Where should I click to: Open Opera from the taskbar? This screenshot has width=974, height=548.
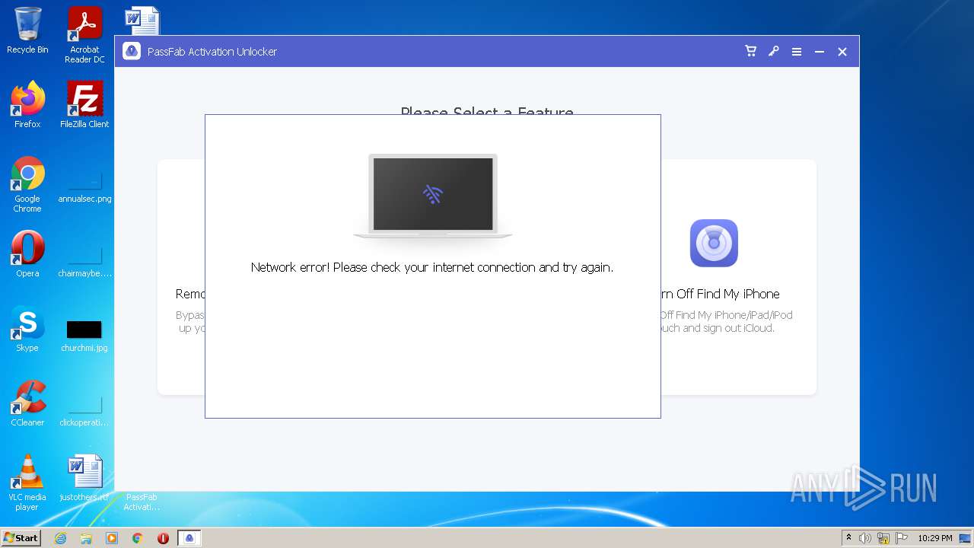coord(163,538)
